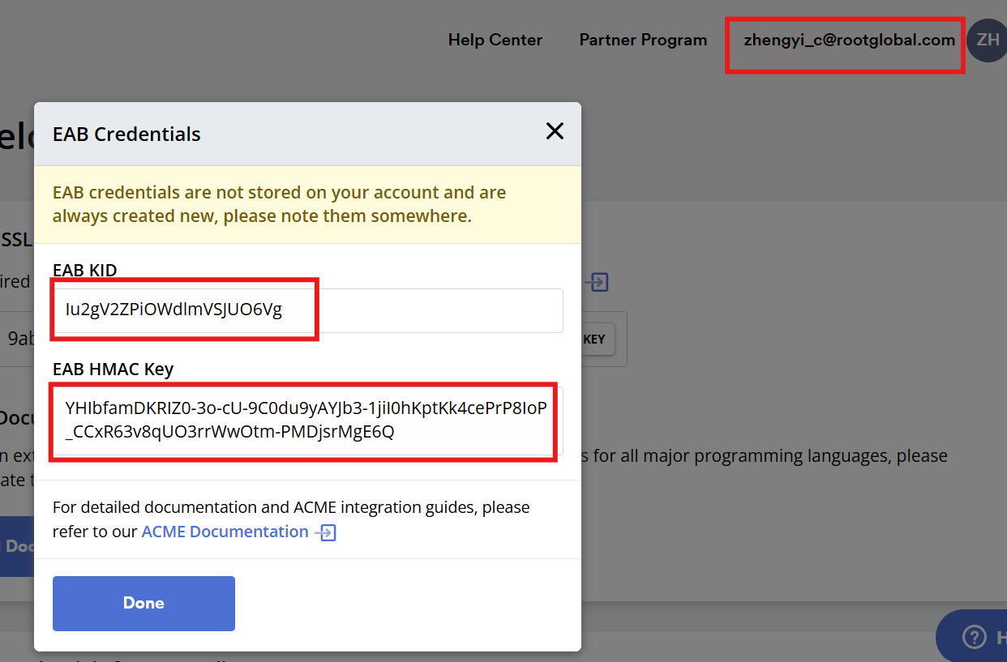This screenshot has width=1007, height=662.
Task: Click the partially hidden KEY button
Action: point(598,340)
